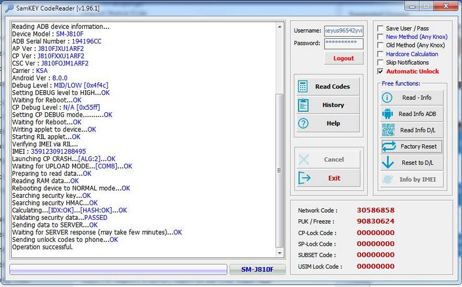
Task: Click Network Code value 30586858
Action: (375, 210)
